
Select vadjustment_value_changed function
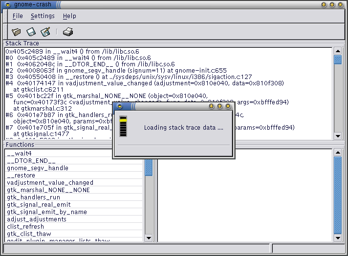coord(74,182)
